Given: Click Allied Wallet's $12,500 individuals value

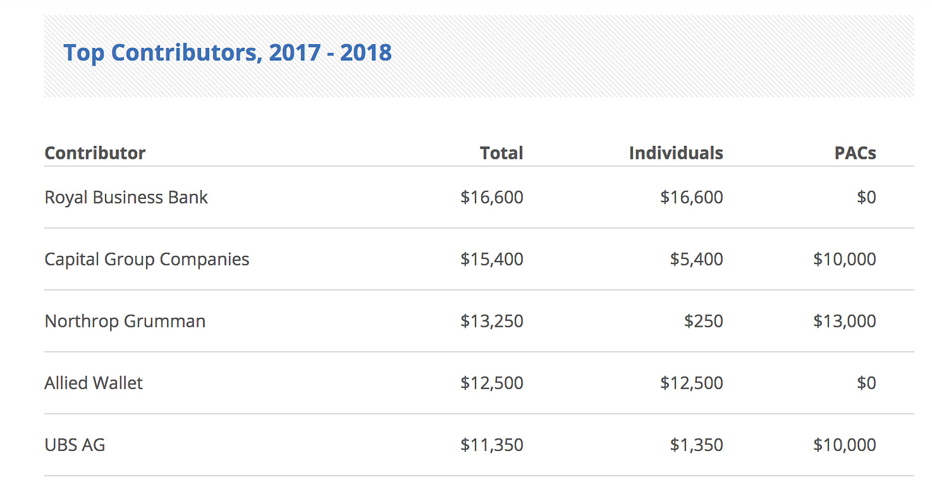Looking at the screenshot, I should point(691,383).
